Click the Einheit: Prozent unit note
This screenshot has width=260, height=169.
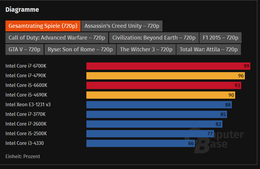point(23,156)
